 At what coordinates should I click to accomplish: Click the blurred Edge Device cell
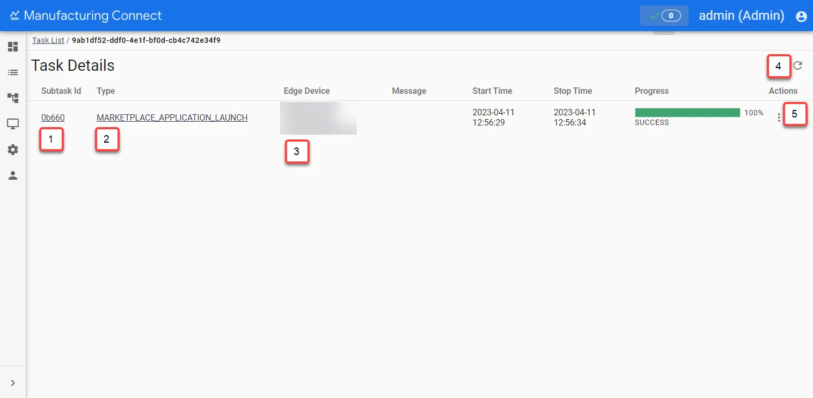(319, 118)
